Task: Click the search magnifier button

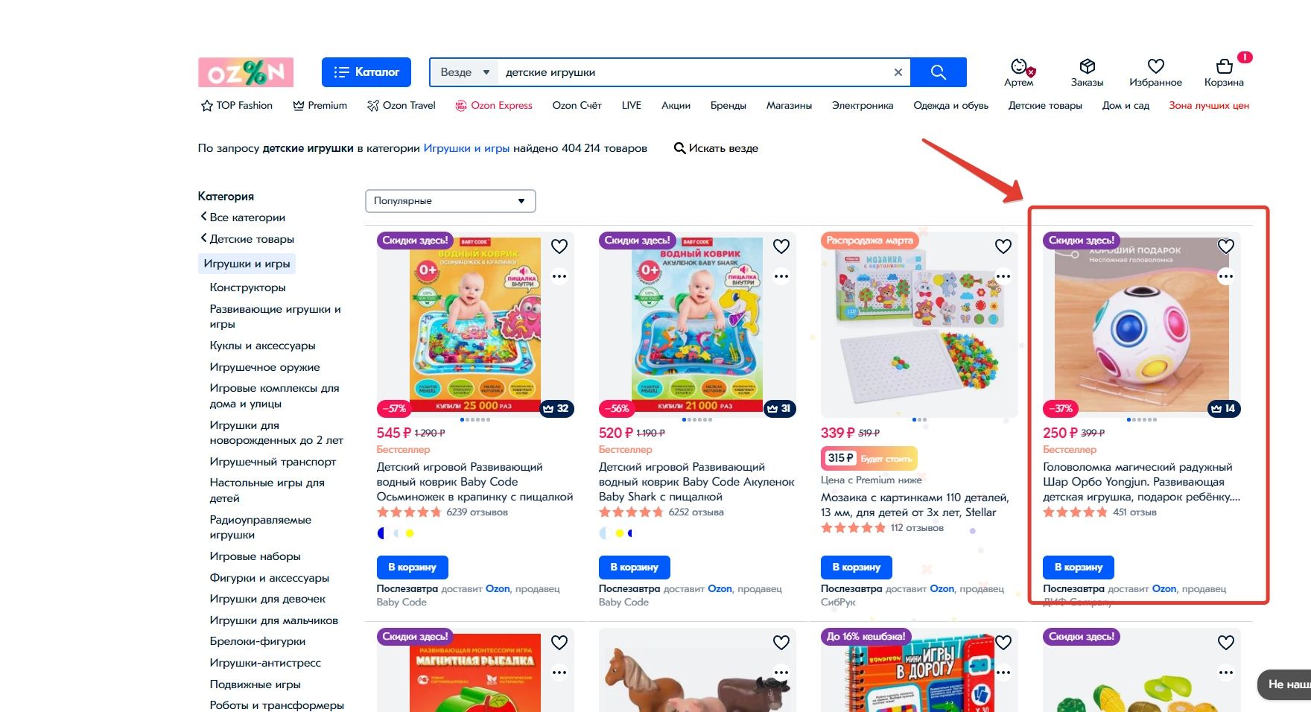Action: click(x=939, y=72)
